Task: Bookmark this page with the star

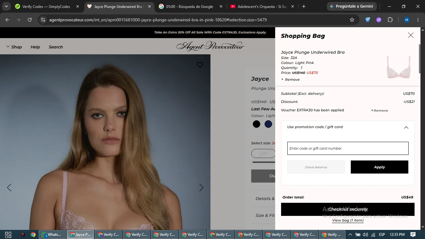Action: pos(352,20)
